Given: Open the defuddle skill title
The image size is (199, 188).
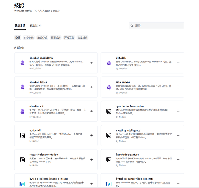Looking at the screenshot, I should (x=121, y=58).
